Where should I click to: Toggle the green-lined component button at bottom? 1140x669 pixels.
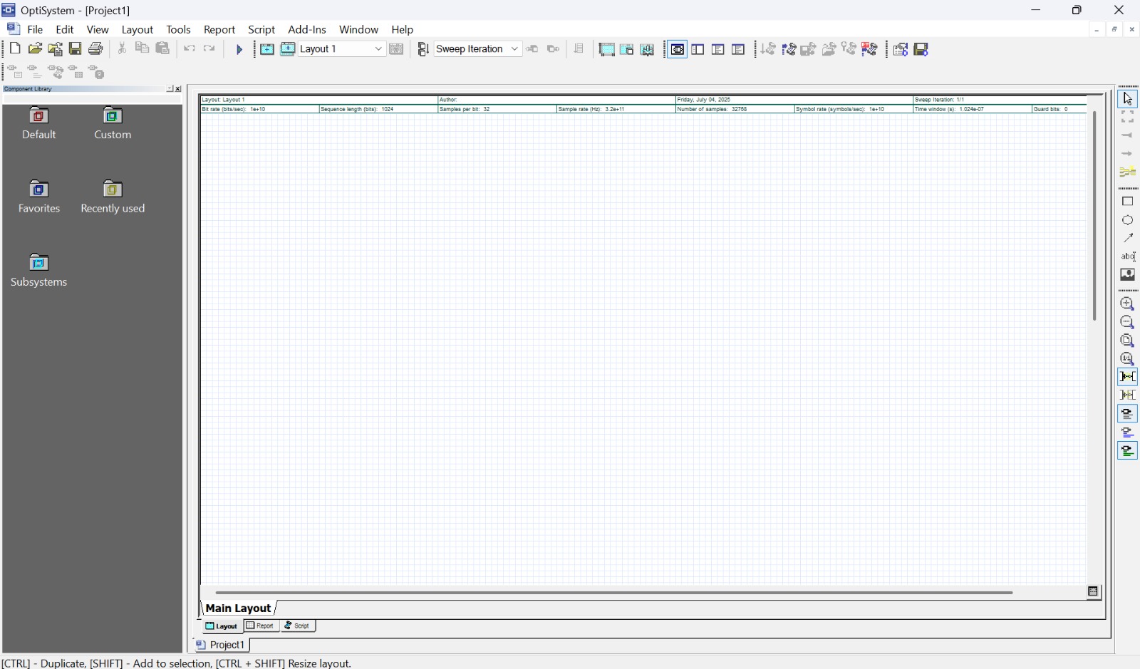coord(1127,451)
